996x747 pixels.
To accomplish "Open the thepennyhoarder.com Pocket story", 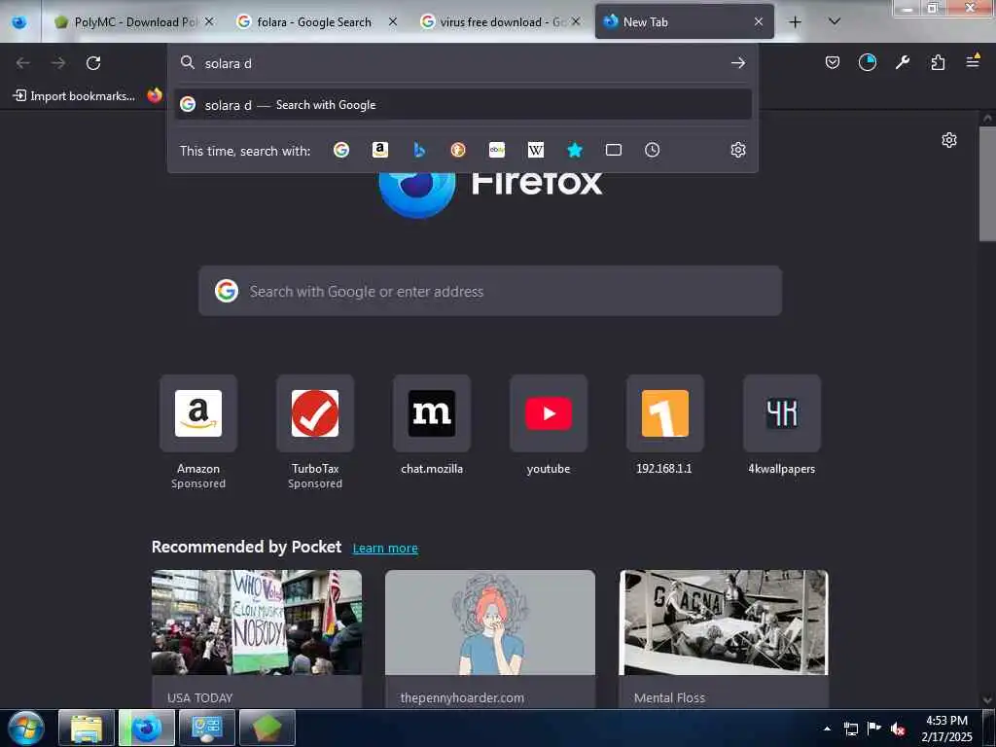I will pyautogui.click(x=490, y=638).
